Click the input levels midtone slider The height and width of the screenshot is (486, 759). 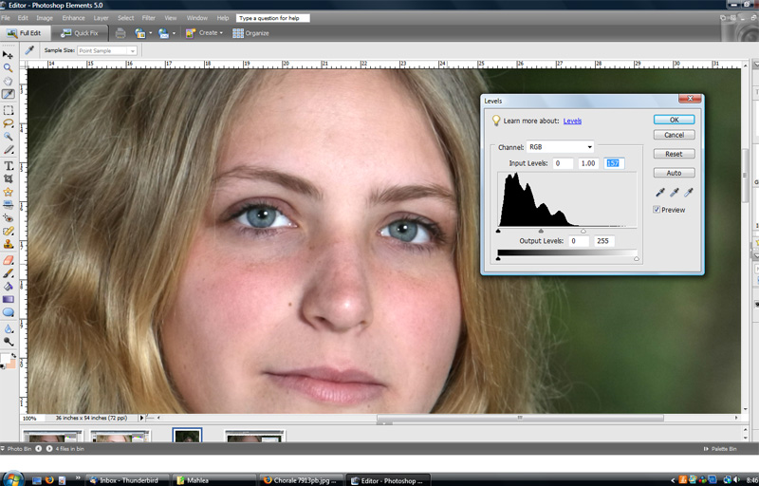pyautogui.click(x=541, y=231)
